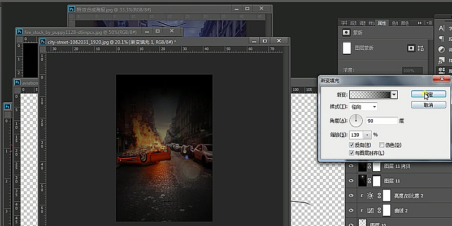This screenshot has width=452, height=226.
Task: Open the scale slider popup arrow
Action: click(x=368, y=134)
